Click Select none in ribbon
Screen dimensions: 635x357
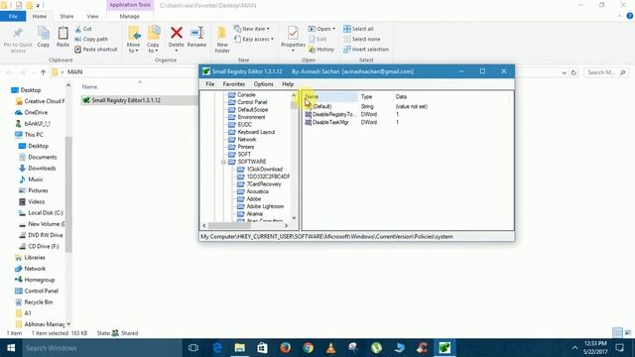coord(362,40)
